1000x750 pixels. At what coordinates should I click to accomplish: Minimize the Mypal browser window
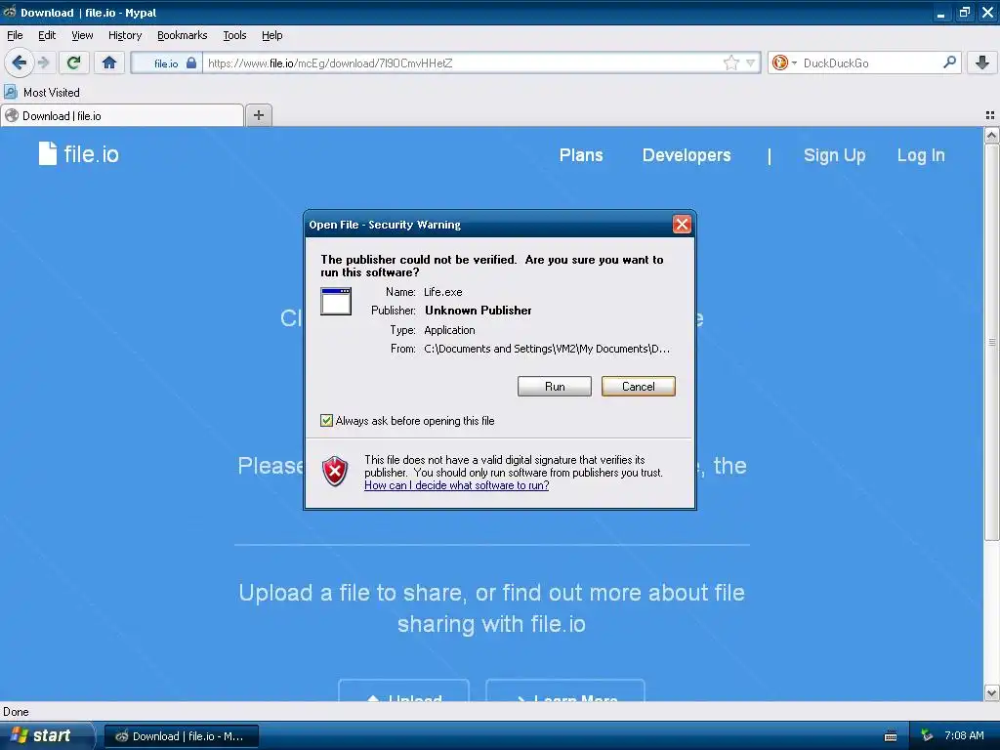click(x=940, y=12)
